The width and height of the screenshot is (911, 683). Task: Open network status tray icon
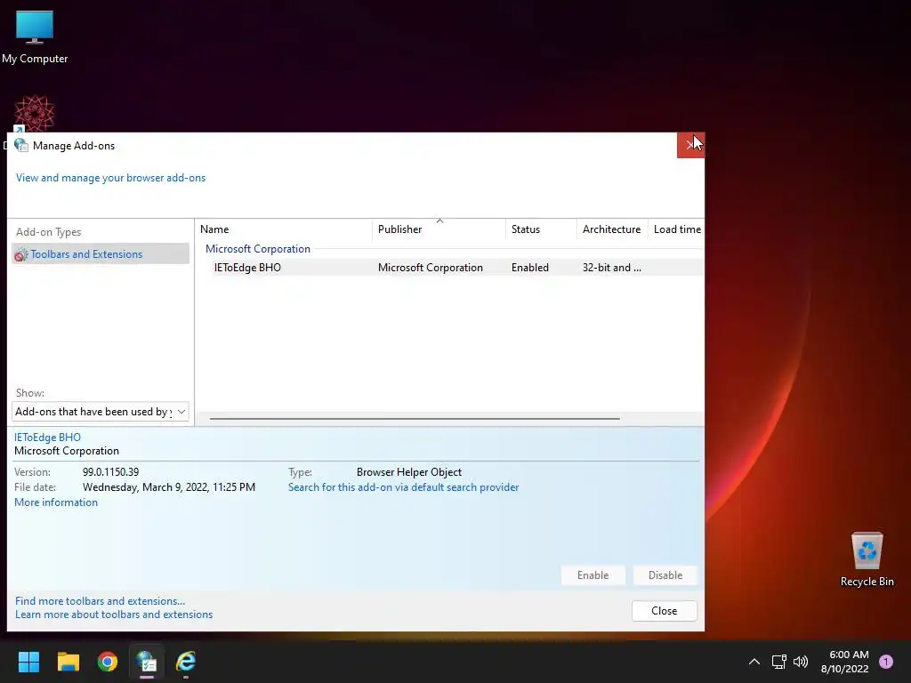click(x=778, y=662)
